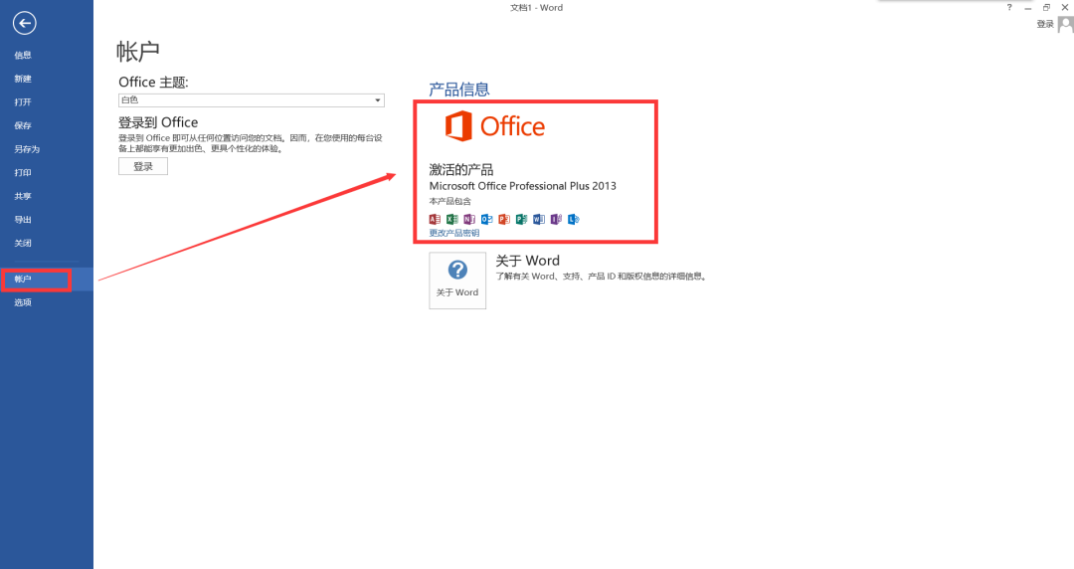This screenshot has height=569, width=1074.
Task: Click the Outlook app icon
Action: pyautogui.click(x=487, y=220)
